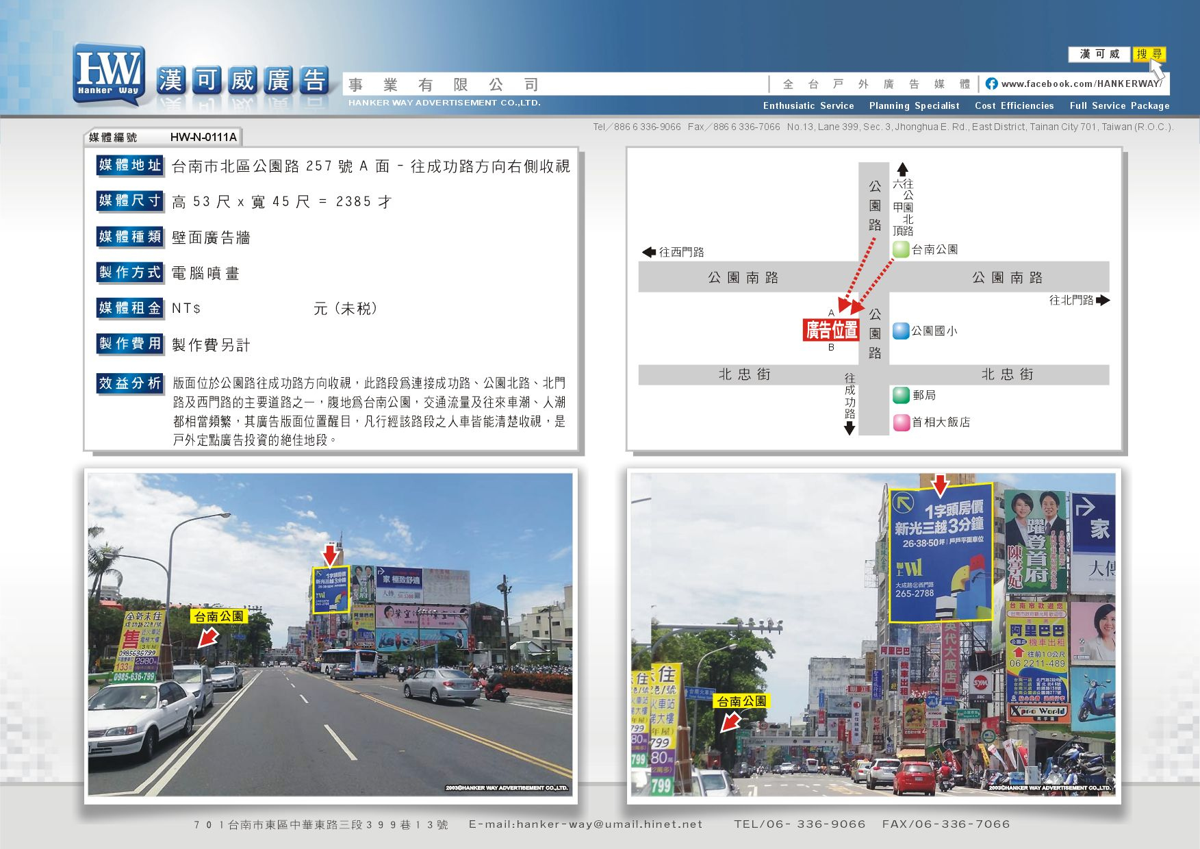This screenshot has width=1200, height=849.
Task: Click the 全台戶外廣告媒體 text
Action: pos(877,84)
